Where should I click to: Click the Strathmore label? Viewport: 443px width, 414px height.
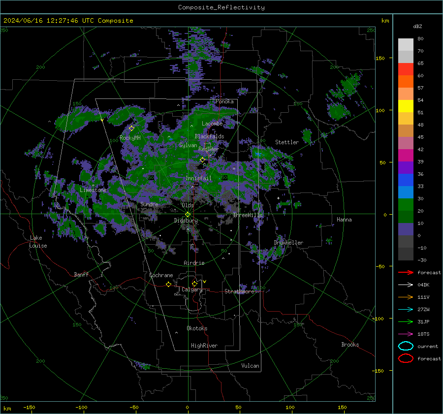[x=239, y=291]
